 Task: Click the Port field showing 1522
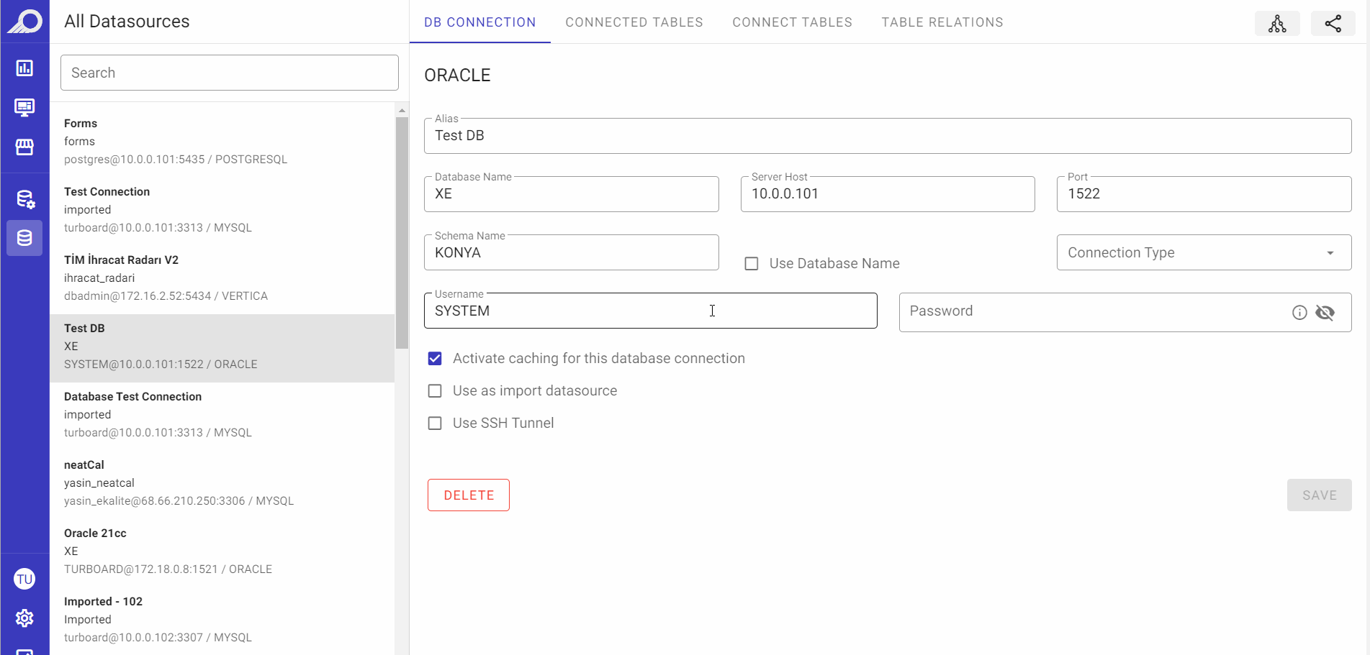point(1204,194)
